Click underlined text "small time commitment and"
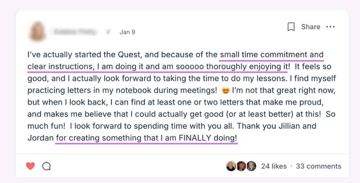The height and width of the screenshot is (183, 360). [271, 55]
